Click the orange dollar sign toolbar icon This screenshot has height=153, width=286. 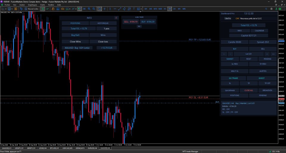pos(16,9)
